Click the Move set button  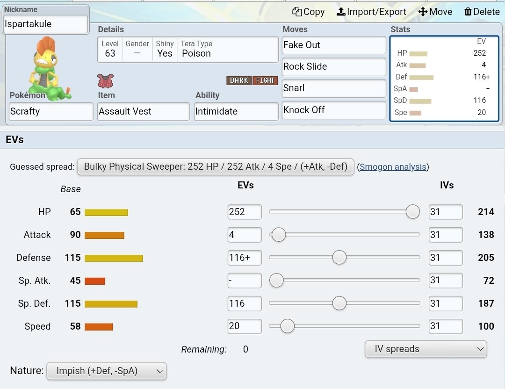(x=435, y=12)
